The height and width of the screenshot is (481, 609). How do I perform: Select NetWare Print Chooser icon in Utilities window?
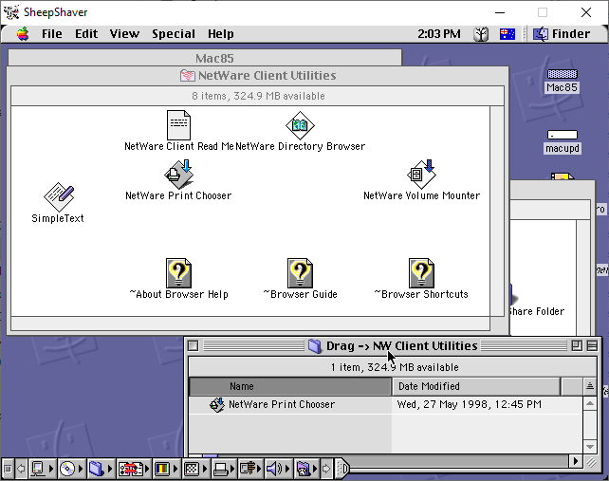coord(178,175)
